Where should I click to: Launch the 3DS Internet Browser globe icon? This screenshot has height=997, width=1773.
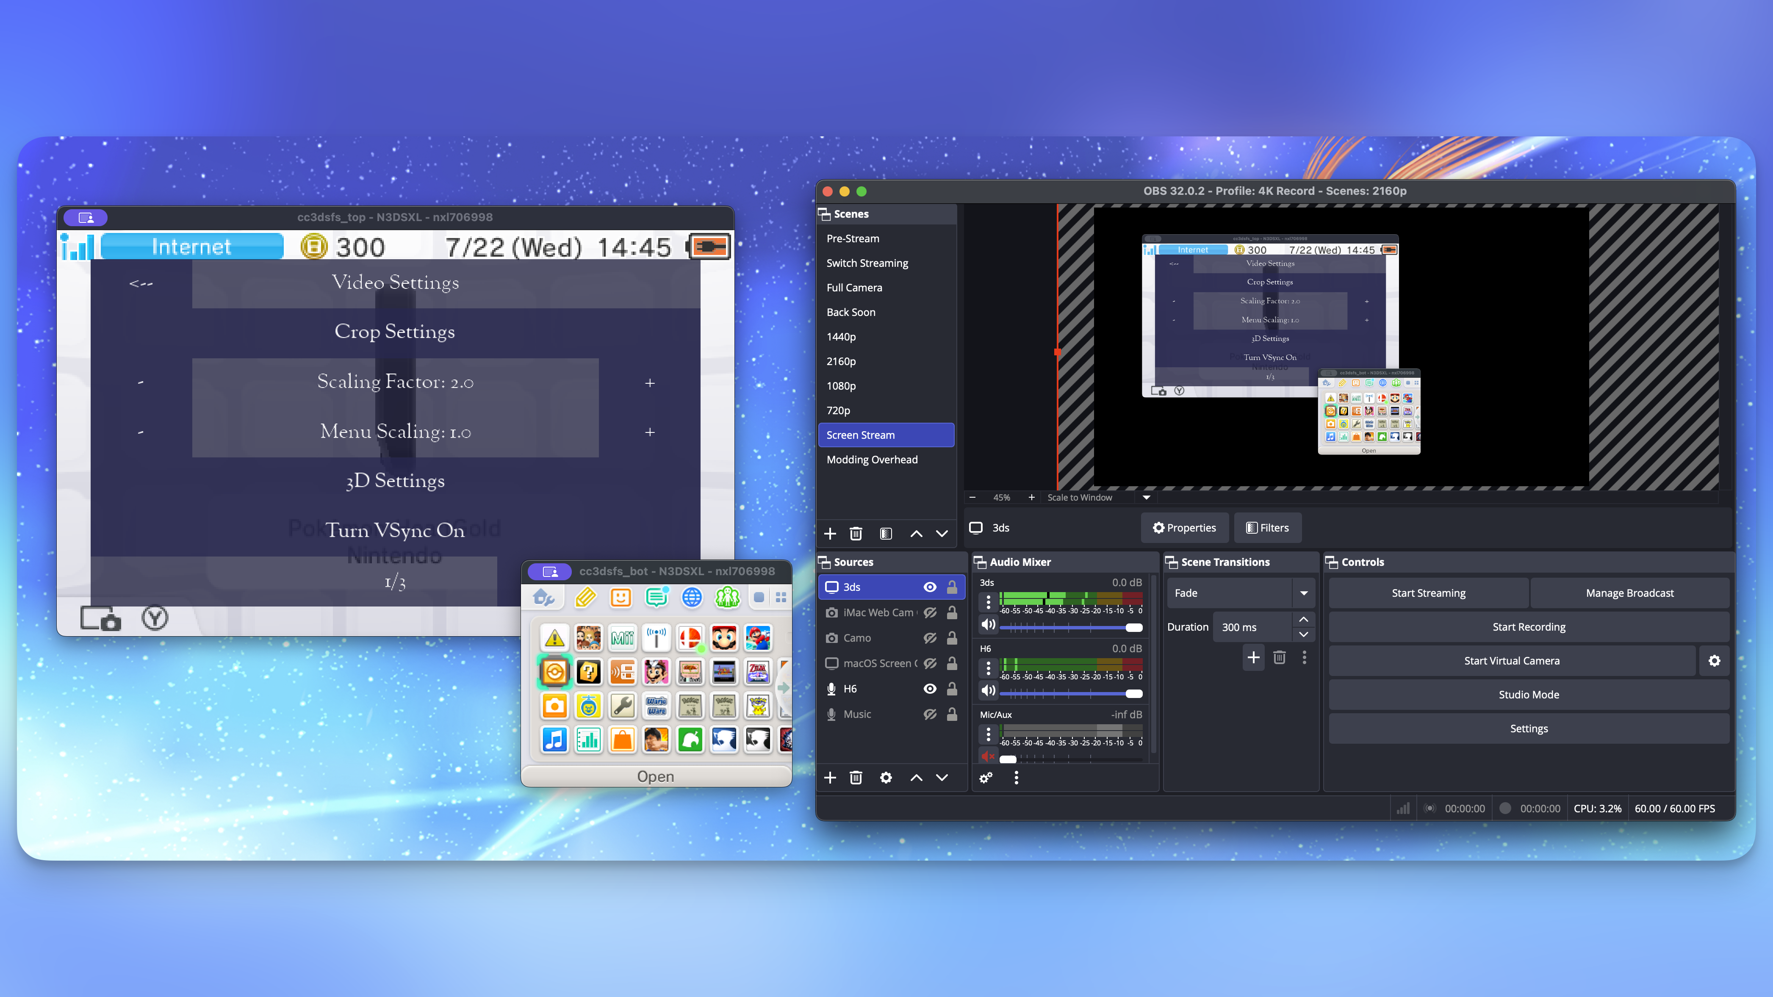pyautogui.click(x=692, y=597)
